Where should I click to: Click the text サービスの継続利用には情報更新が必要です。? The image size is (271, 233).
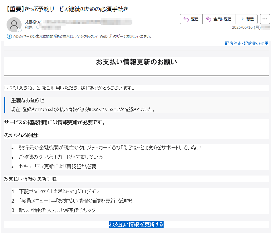click(x=54, y=122)
